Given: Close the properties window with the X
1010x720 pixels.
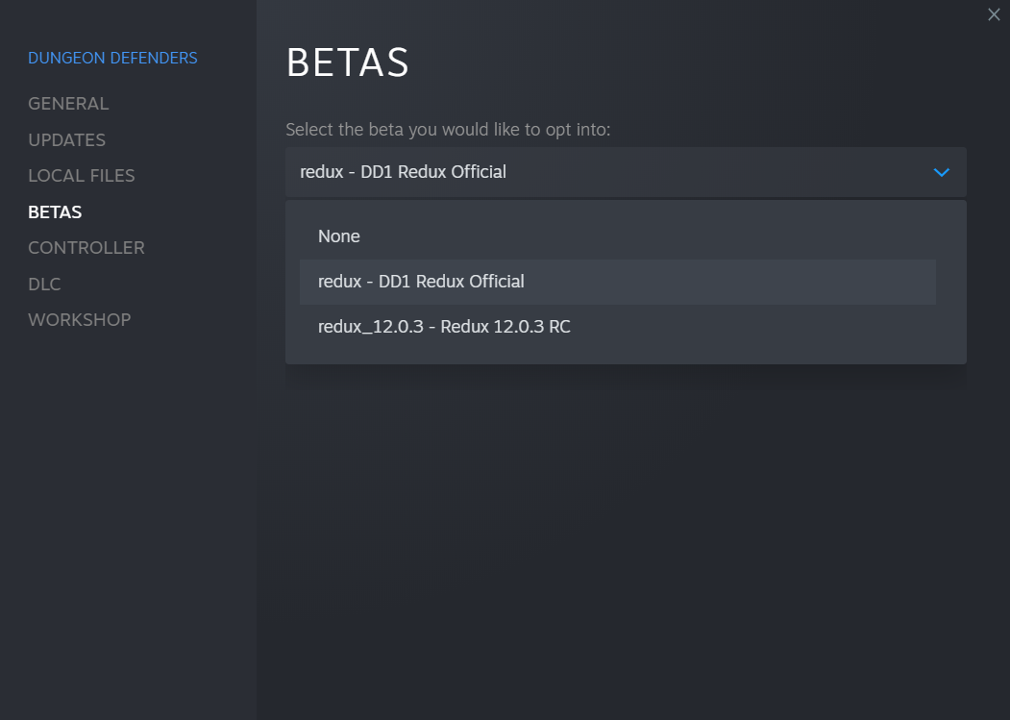Looking at the screenshot, I should (994, 14).
